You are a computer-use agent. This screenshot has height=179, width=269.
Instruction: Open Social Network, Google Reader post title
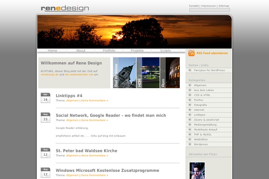pyautogui.click(x=111, y=115)
